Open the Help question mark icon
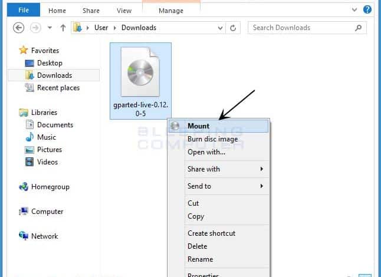 368,9
